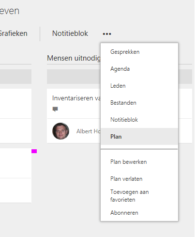This screenshot has height=237, width=195.
Task: Open the Inventariseren task card
Action: 74,104
